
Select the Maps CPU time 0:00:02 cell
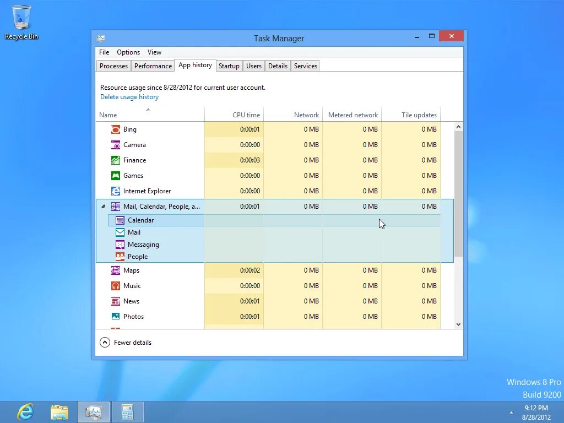(234, 270)
